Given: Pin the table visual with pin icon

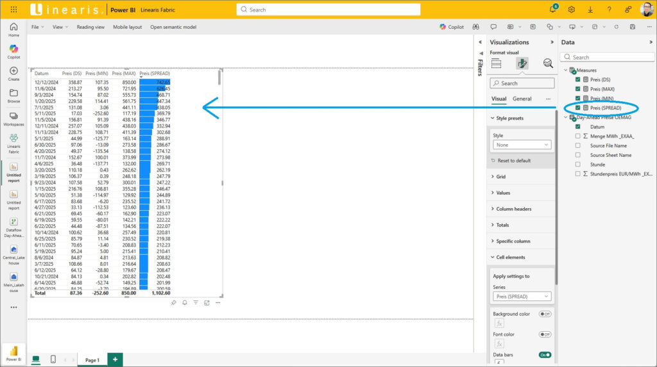Looking at the screenshot, I should click(173, 302).
